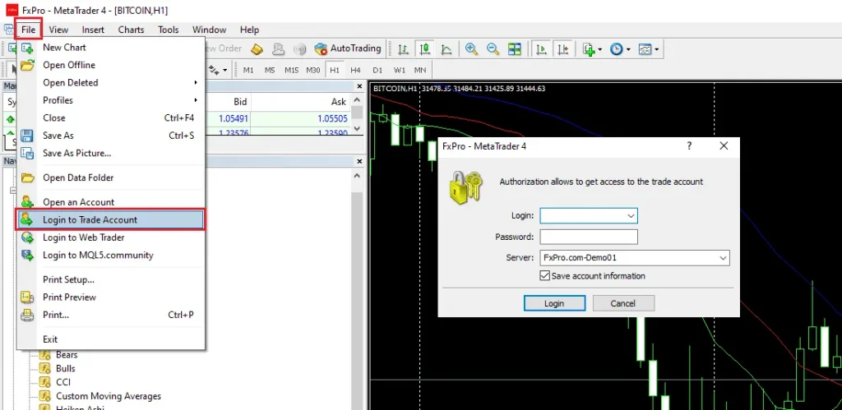Screen dimensions: 842x410
Task: Expand the Periods dropdown arrow
Action: 627,49
